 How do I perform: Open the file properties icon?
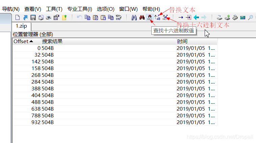(56, 17)
